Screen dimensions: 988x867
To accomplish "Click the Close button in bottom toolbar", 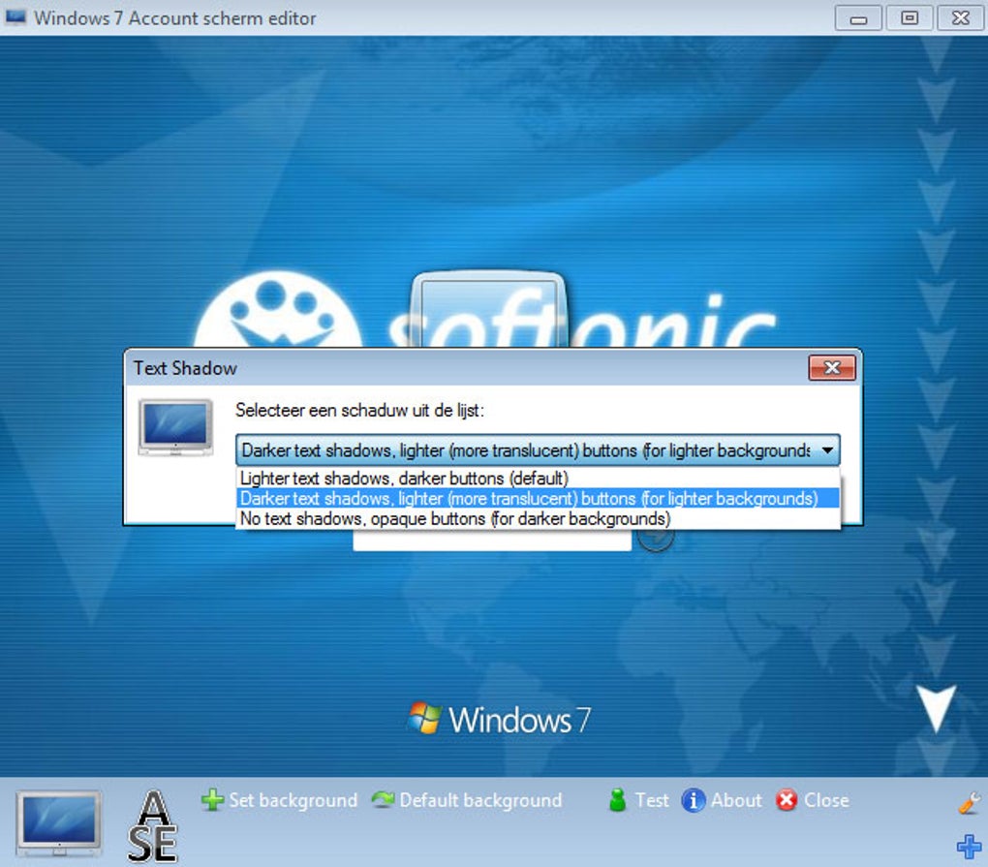I will (813, 800).
